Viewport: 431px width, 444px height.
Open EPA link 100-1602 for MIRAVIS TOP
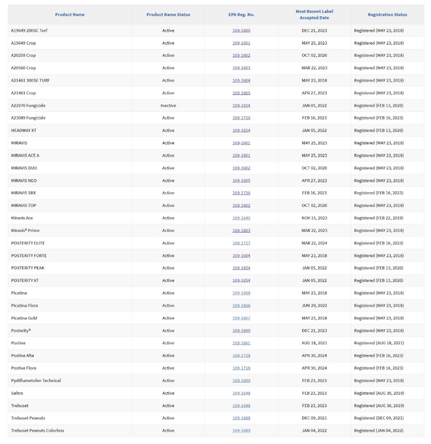click(x=241, y=206)
